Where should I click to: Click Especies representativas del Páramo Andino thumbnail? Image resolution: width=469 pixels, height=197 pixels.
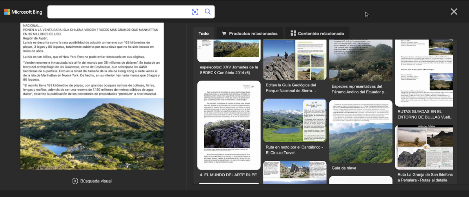(x=360, y=60)
